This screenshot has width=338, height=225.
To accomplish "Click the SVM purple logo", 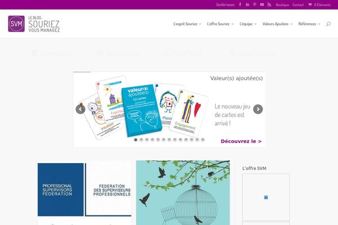I will [x=16, y=24].
